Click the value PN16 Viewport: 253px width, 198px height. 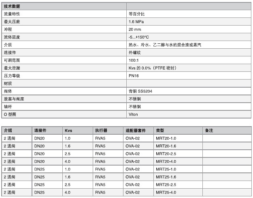coord(134,76)
